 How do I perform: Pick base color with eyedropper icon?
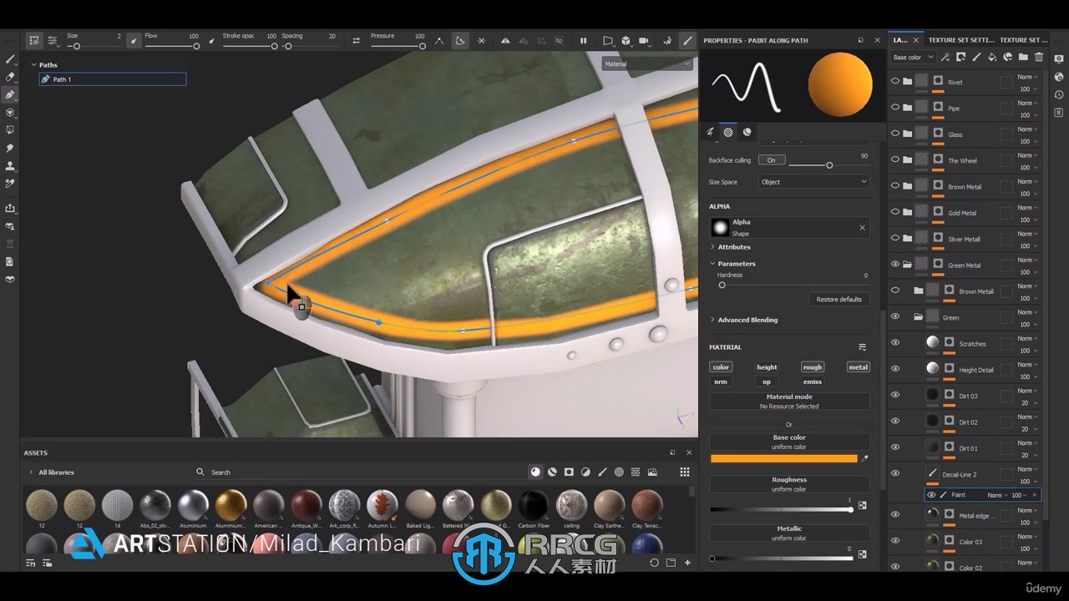[x=864, y=458]
